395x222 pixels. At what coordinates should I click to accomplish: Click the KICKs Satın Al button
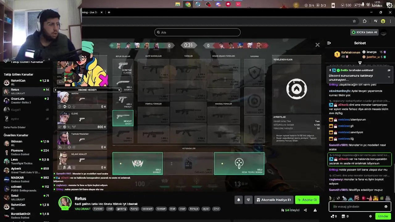(364, 32)
